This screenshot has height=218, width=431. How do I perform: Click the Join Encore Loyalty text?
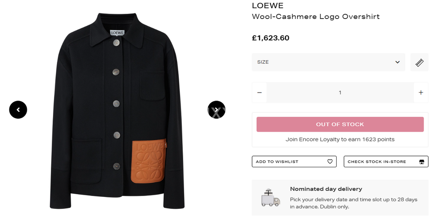(340, 139)
